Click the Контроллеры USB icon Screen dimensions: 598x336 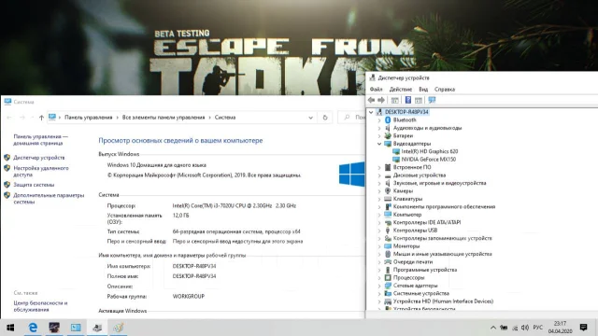[388, 231]
